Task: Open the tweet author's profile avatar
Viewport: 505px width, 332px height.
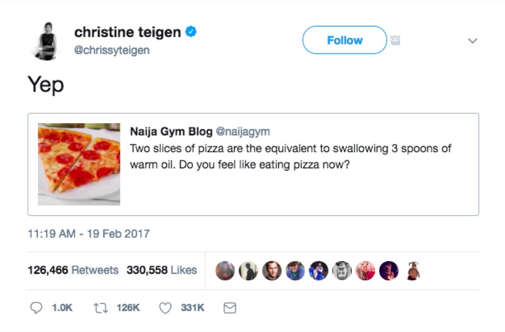Action: (45, 40)
